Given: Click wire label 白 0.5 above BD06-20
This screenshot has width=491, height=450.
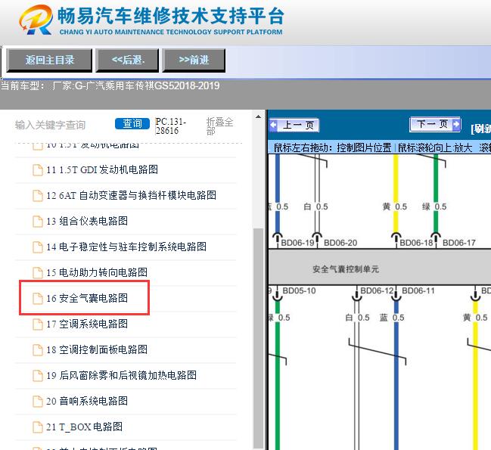Looking at the screenshot, I should coord(315,206).
